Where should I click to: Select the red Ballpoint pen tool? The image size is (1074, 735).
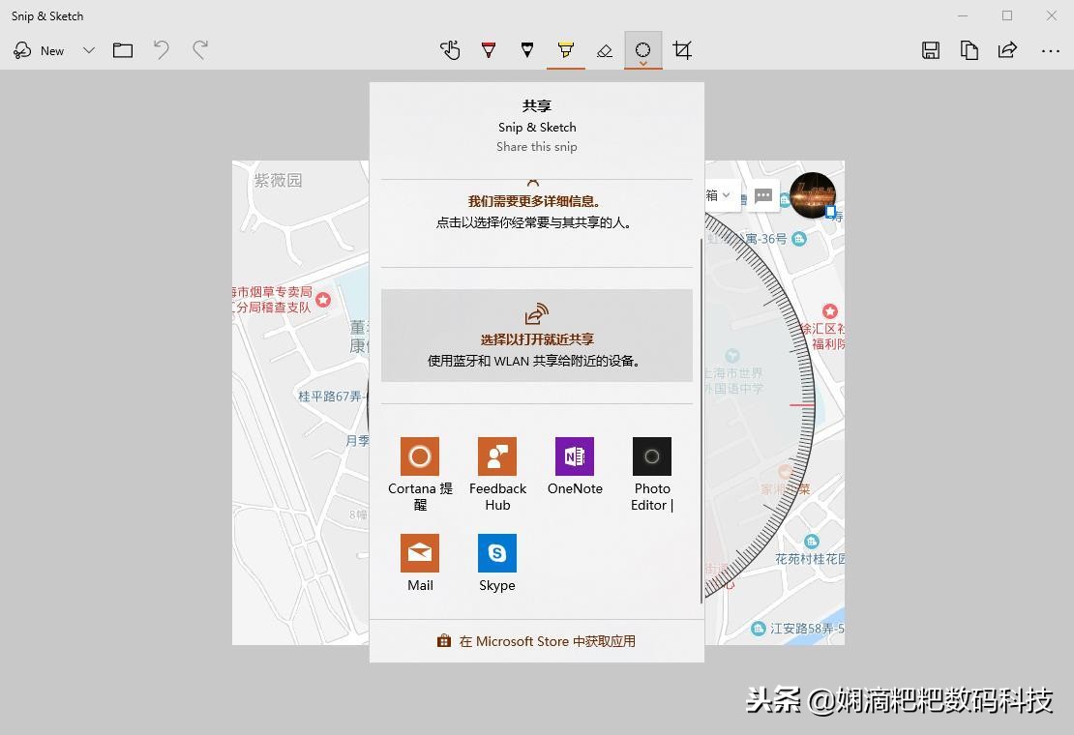(489, 50)
